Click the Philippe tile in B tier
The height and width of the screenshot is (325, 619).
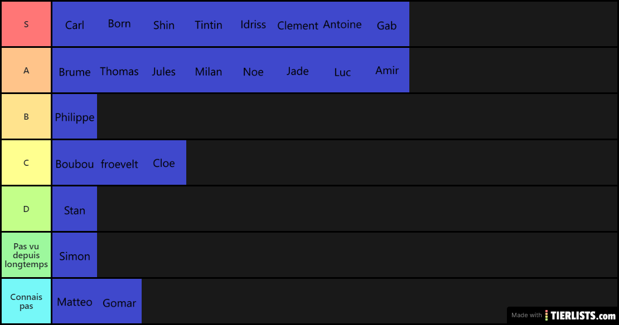[x=75, y=116]
